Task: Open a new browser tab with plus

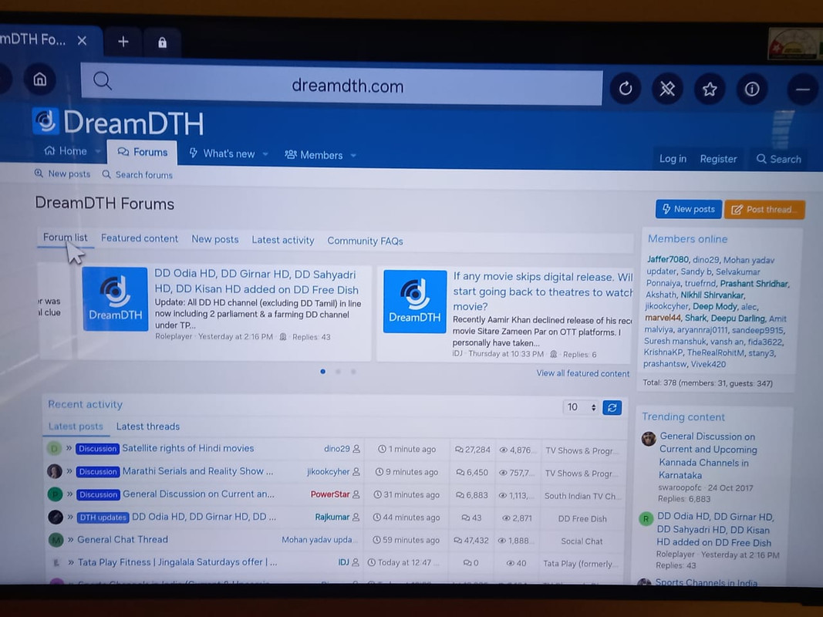Action: coord(123,42)
